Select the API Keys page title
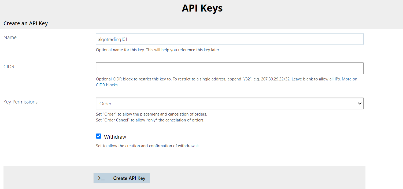Screen dimensions: 403x189 click(202, 8)
